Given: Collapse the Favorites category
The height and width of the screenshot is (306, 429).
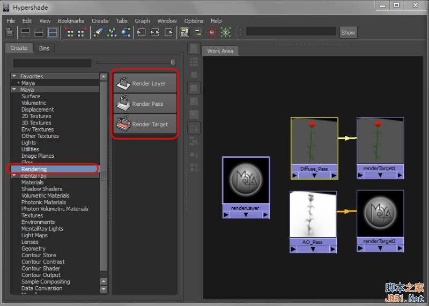Looking at the screenshot, I should coord(14,76).
